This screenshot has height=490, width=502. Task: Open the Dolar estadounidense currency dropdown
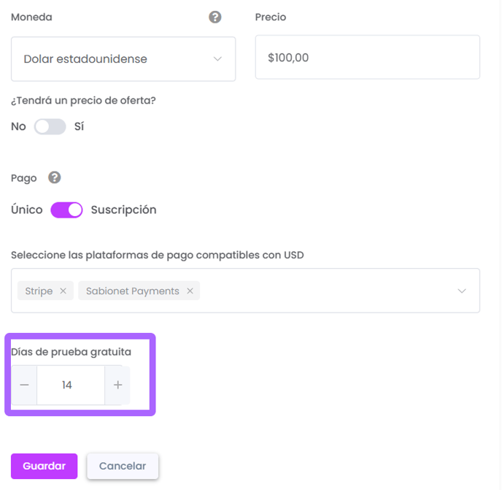pos(123,59)
